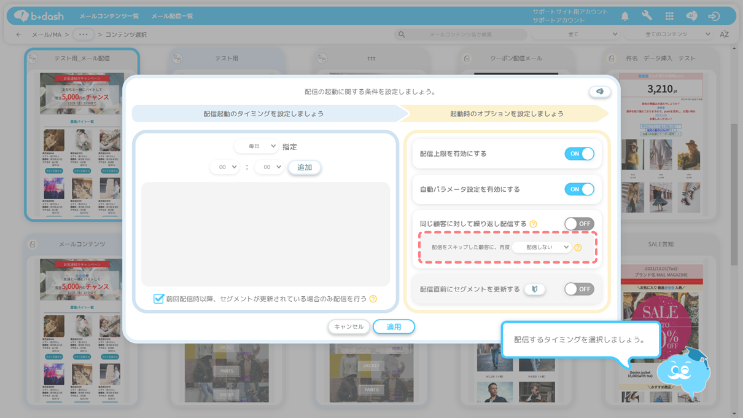Open メールコンテンツ一覧 menu
Viewport: 743px width, 418px height.
(109, 16)
